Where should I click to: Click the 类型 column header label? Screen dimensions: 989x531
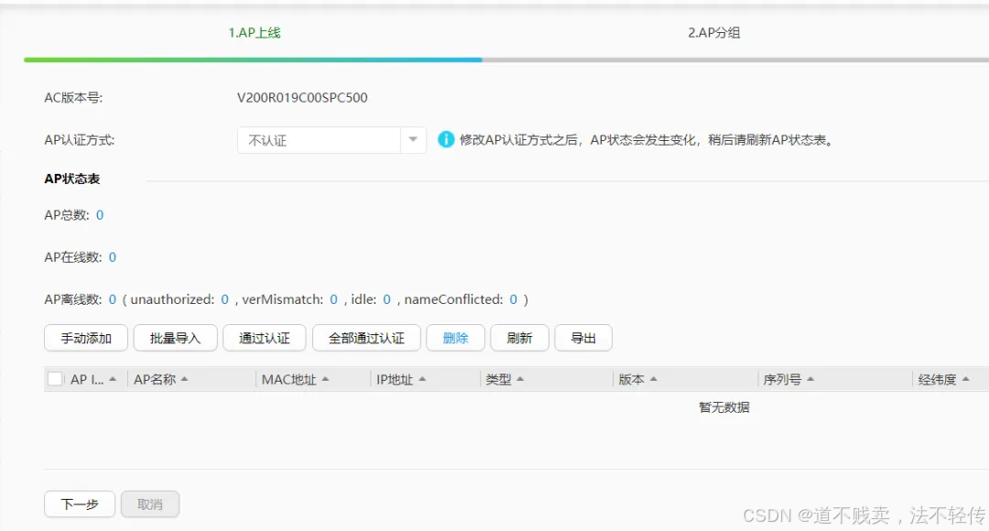coord(498,379)
